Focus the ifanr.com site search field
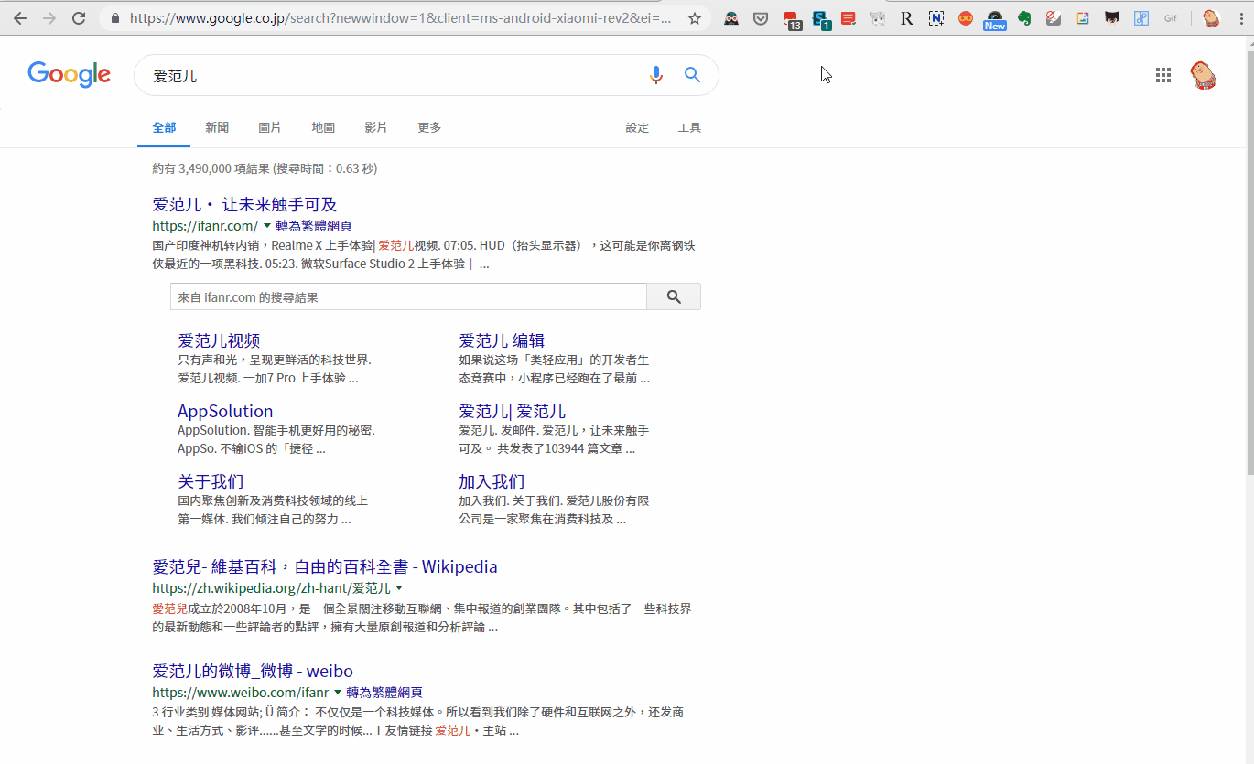 point(408,296)
